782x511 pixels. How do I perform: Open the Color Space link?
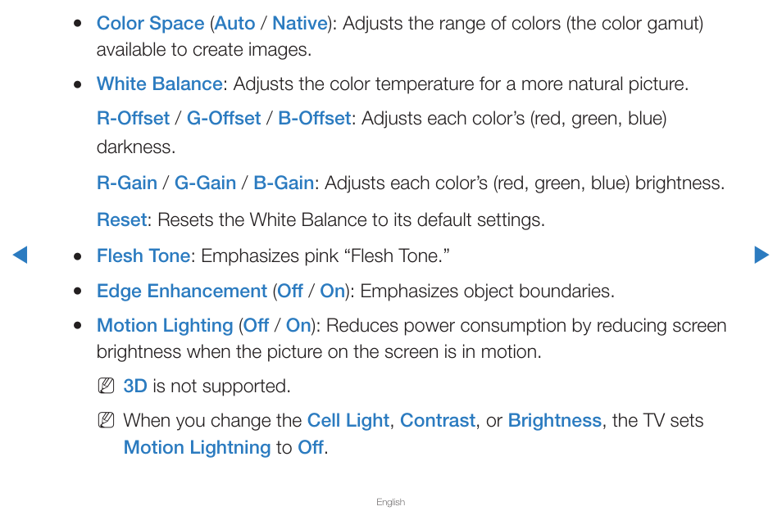(150, 24)
